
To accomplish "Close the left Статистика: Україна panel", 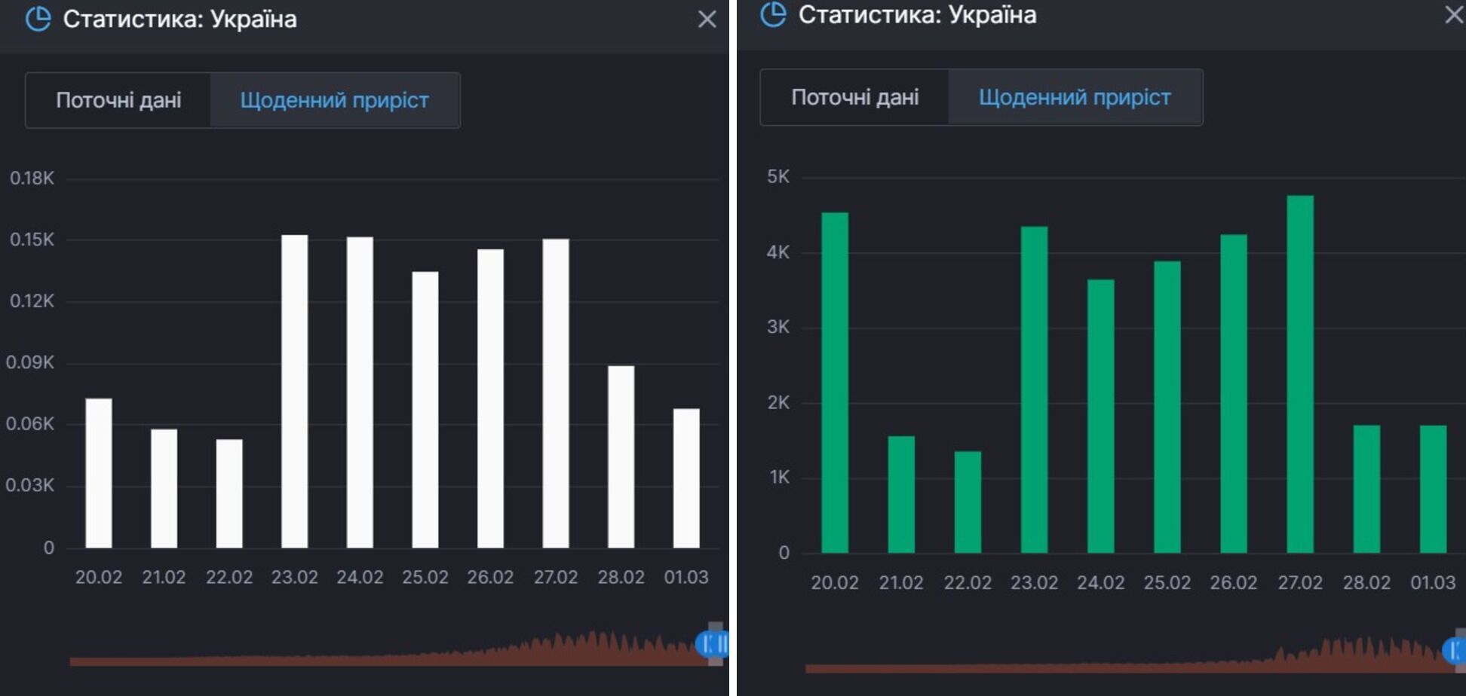I will coord(707,20).
